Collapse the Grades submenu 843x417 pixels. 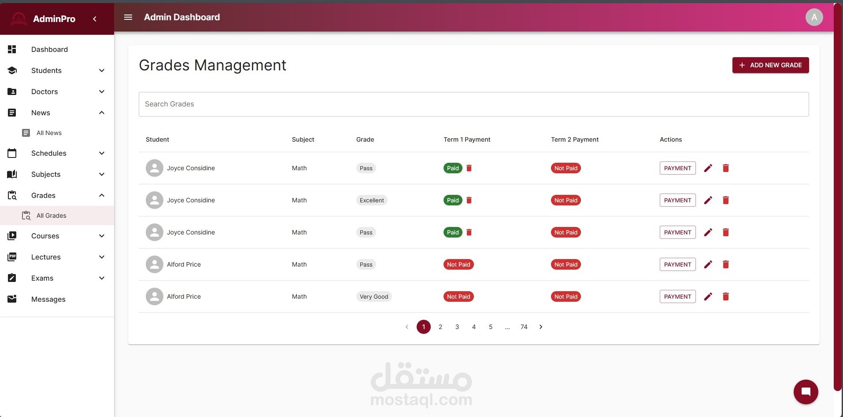(102, 195)
